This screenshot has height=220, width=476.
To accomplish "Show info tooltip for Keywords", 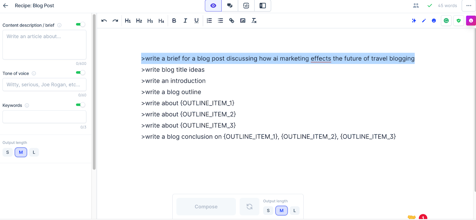I will pos(27,105).
